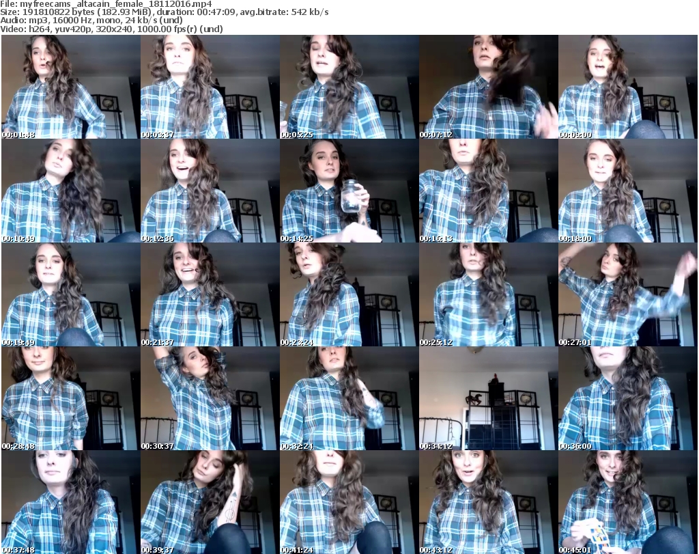The height and width of the screenshot is (554, 699).
Task: Click the thumbnail timestamped 00:23:24
Action: click(349, 295)
